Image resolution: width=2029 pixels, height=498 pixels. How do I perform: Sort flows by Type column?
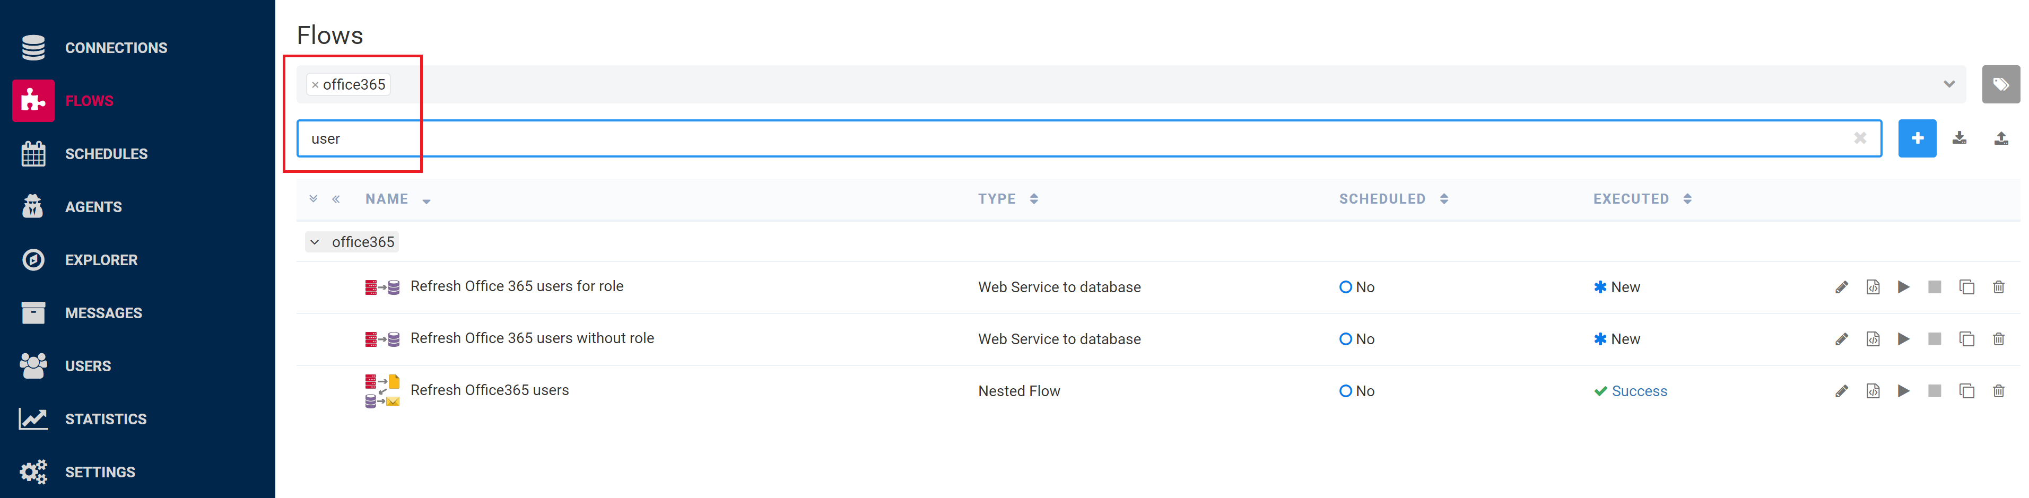(x=1008, y=199)
